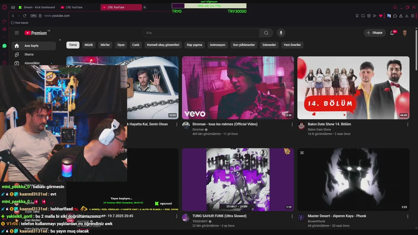This screenshot has height=235, width=418.
Task: Open the extensions cube icon
Action: click(395, 16)
